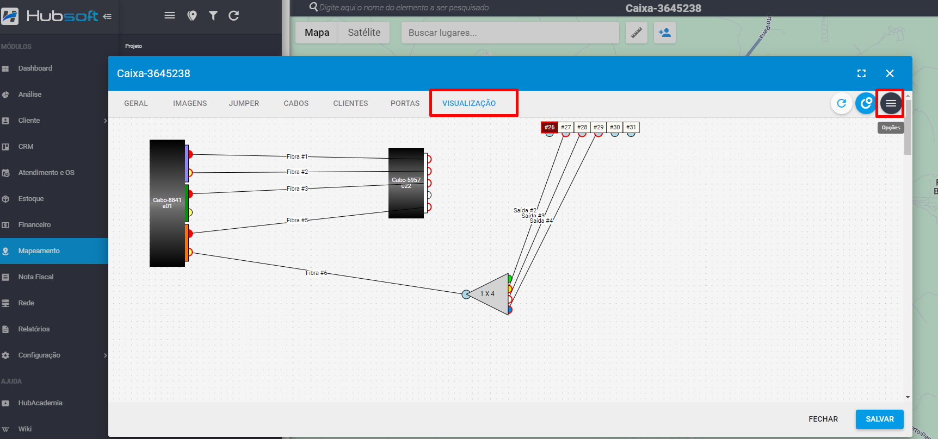Click the Fibra #3 label

point(297,189)
